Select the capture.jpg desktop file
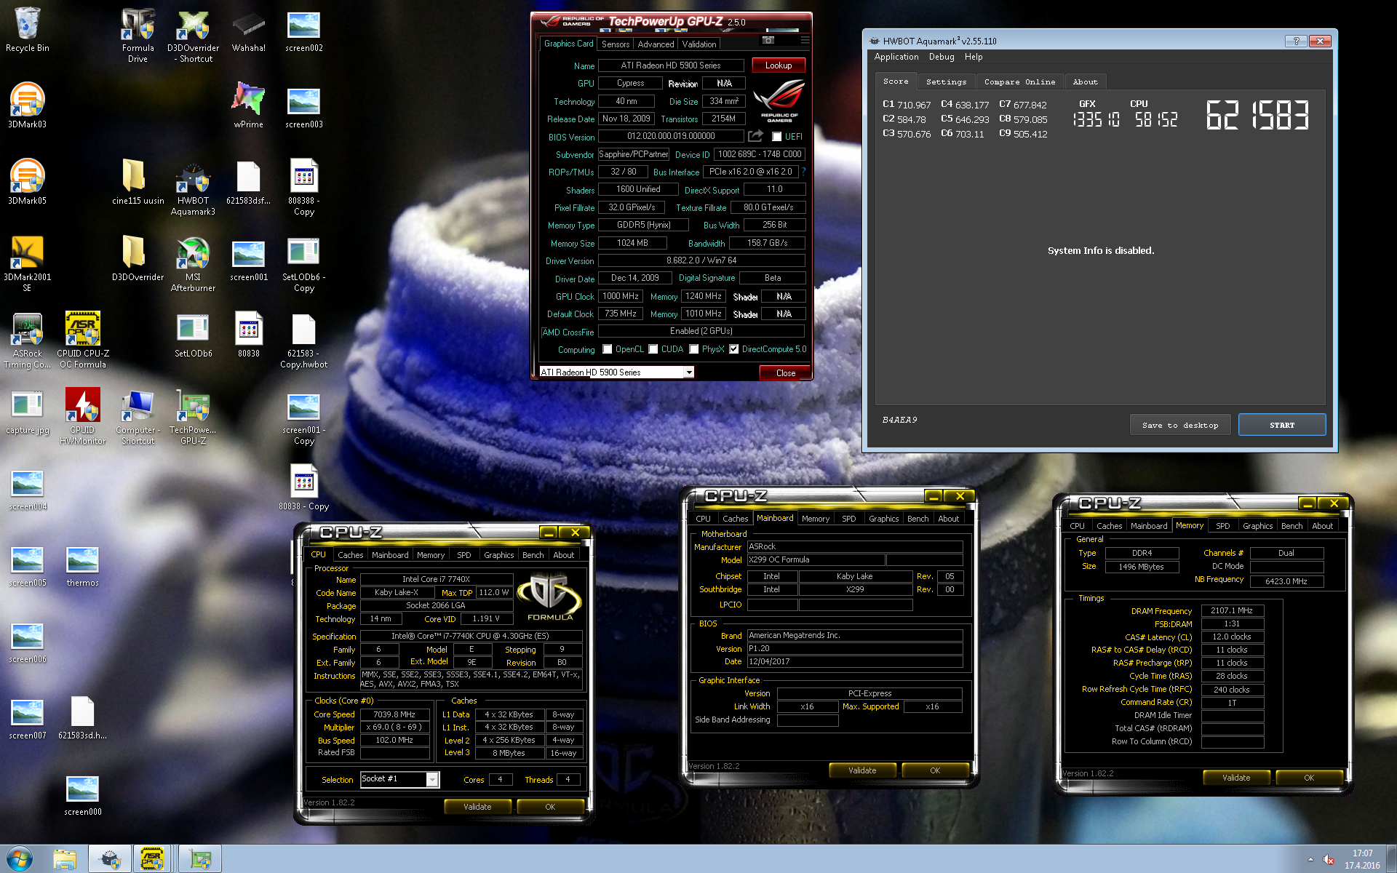Viewport: 1397px width, 873px height. (x=27, y=412)
